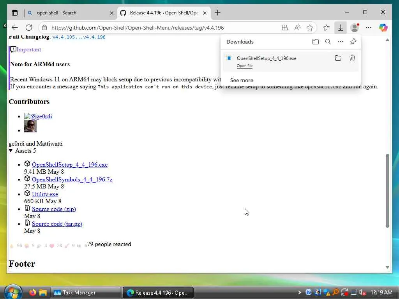This screenshot has width=399, height=299.
Task: Open More options in Downloads panel
Action: pyautogui.click(x=341, y=42)
